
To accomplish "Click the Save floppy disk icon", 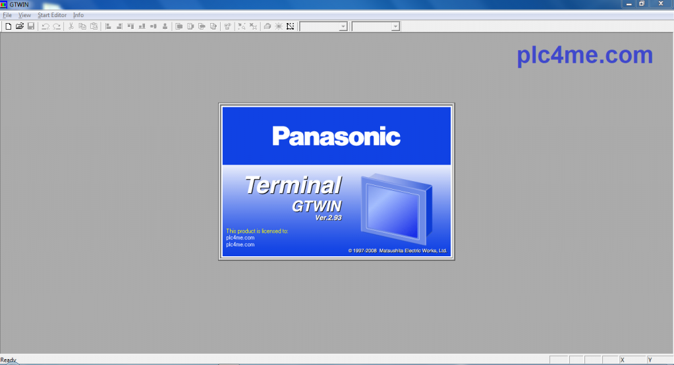I will pos(30,26).
